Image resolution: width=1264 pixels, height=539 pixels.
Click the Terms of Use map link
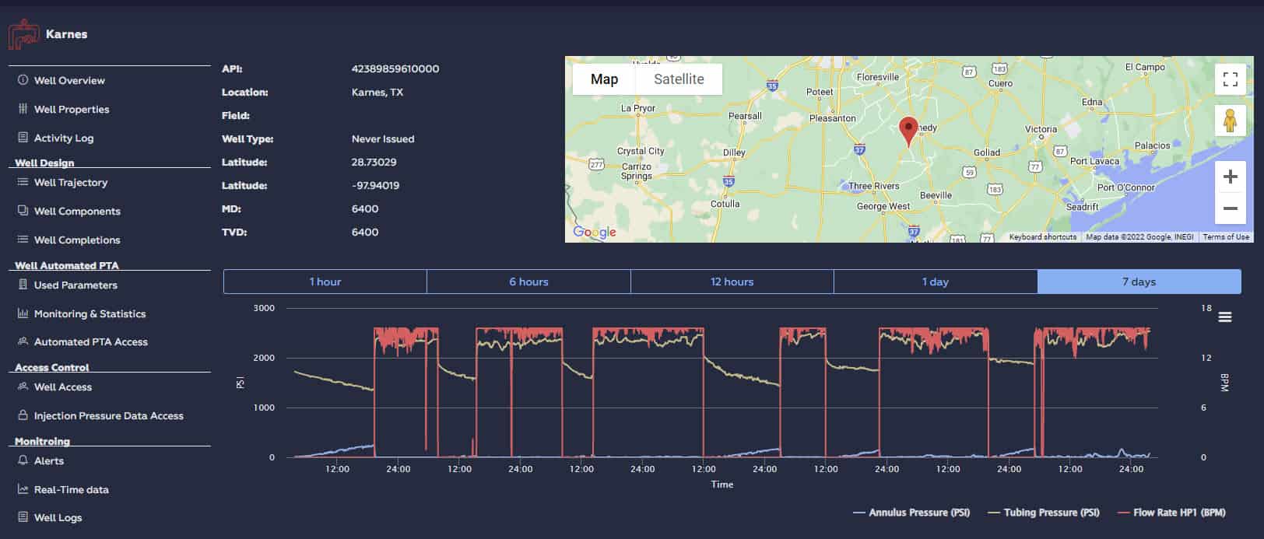[1225, 237]
